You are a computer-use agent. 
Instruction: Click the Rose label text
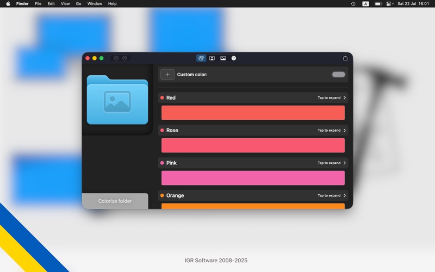[x=172, y=131]
